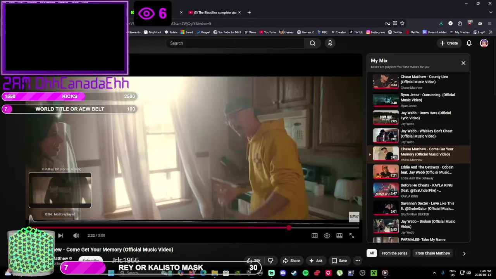Open OBS Studio from the taskbar
This screenshot has height=279, width=496.
point(362,273)
